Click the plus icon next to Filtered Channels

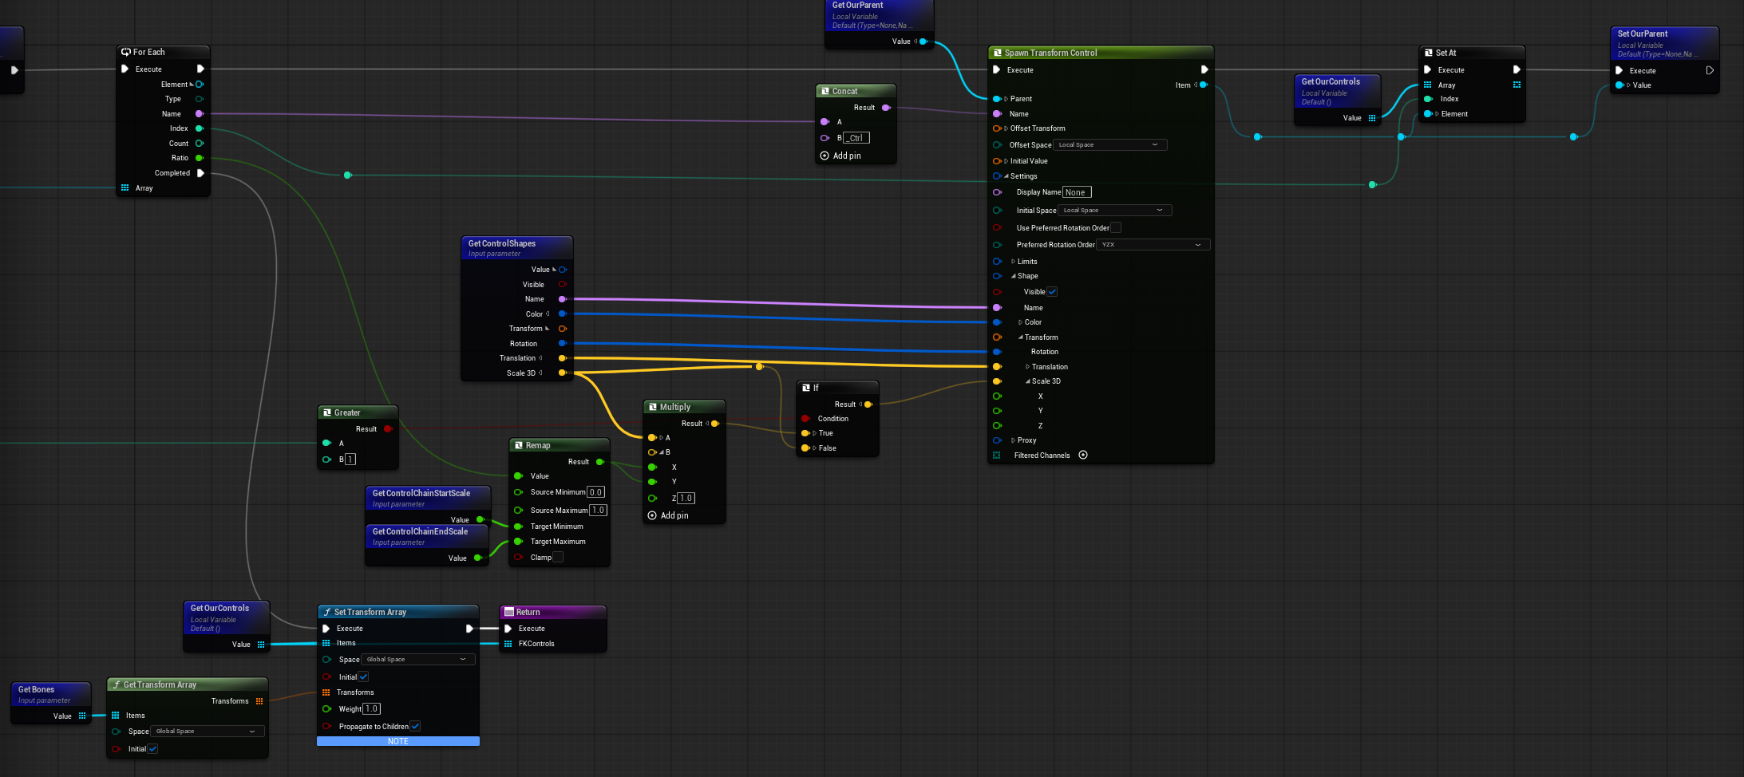[1083, 456]
